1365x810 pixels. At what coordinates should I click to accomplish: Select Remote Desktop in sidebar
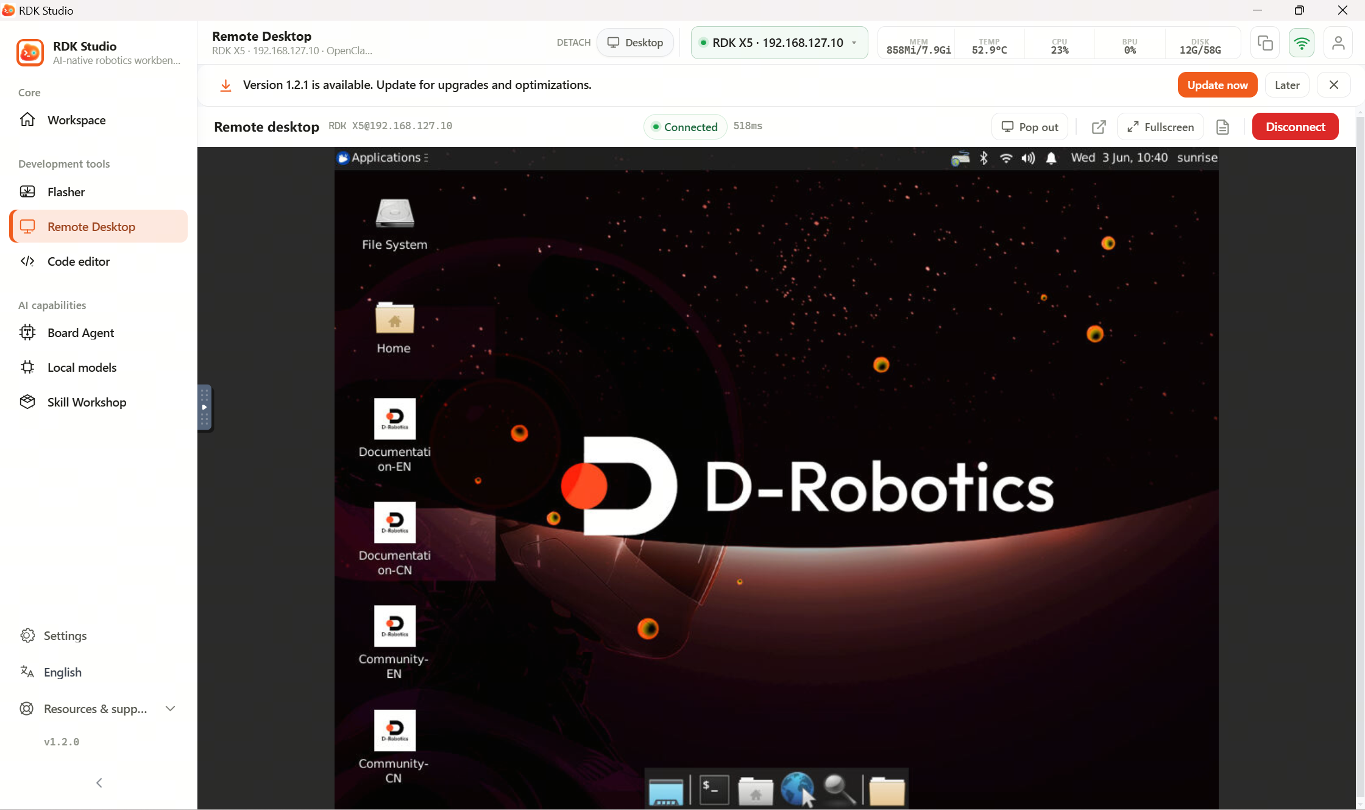click(98, 227)
